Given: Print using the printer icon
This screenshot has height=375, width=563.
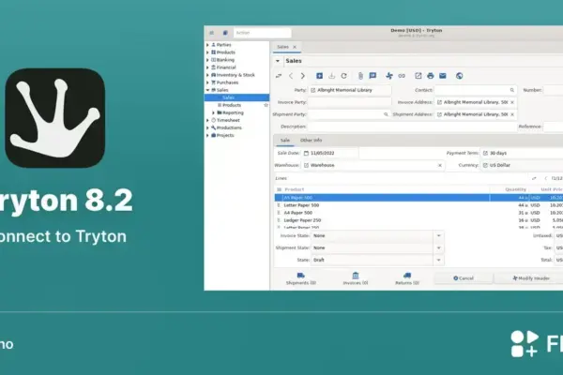Looking at the screenshot, I should pos(431,76).
